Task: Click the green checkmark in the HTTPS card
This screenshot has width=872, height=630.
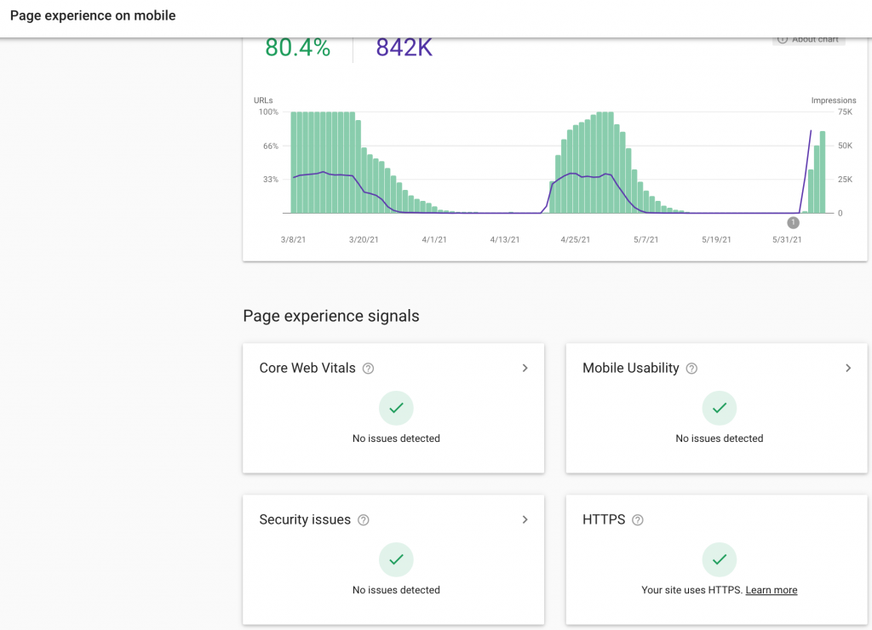Action: [x=720, y=560]
